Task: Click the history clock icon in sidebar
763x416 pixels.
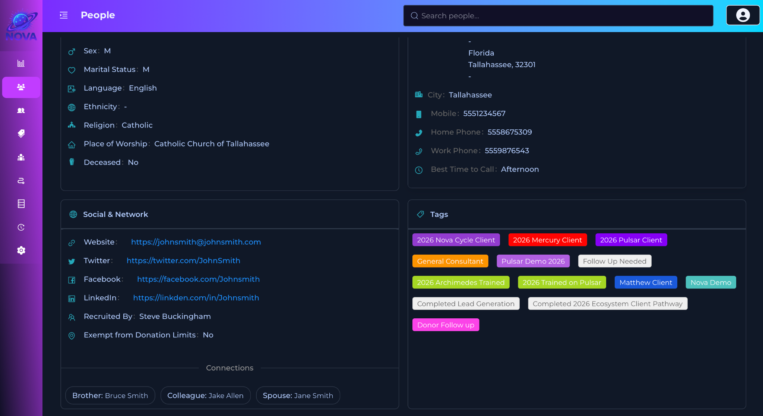Action: pyautogui.click(x=21, y=227)
